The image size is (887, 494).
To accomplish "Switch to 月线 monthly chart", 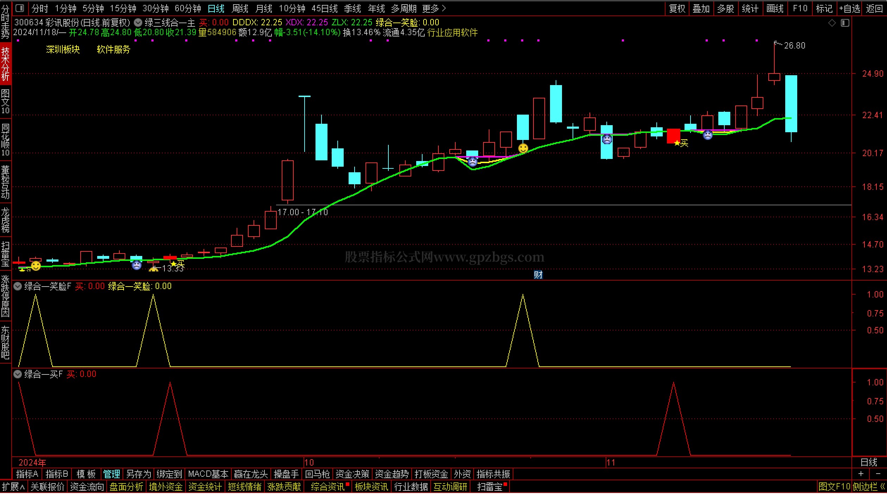I will click(264, 8).
